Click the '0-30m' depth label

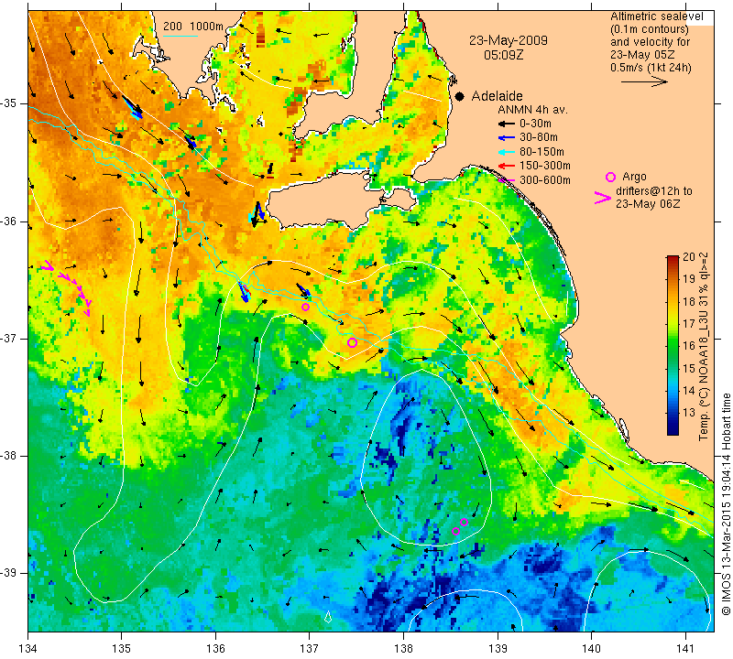tap(535, 124)
